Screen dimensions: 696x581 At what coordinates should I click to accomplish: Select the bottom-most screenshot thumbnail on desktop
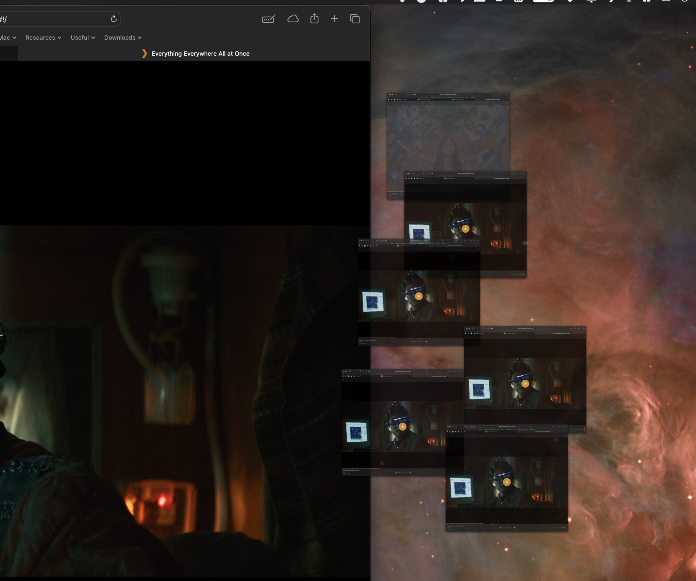(x=506, y=488)
